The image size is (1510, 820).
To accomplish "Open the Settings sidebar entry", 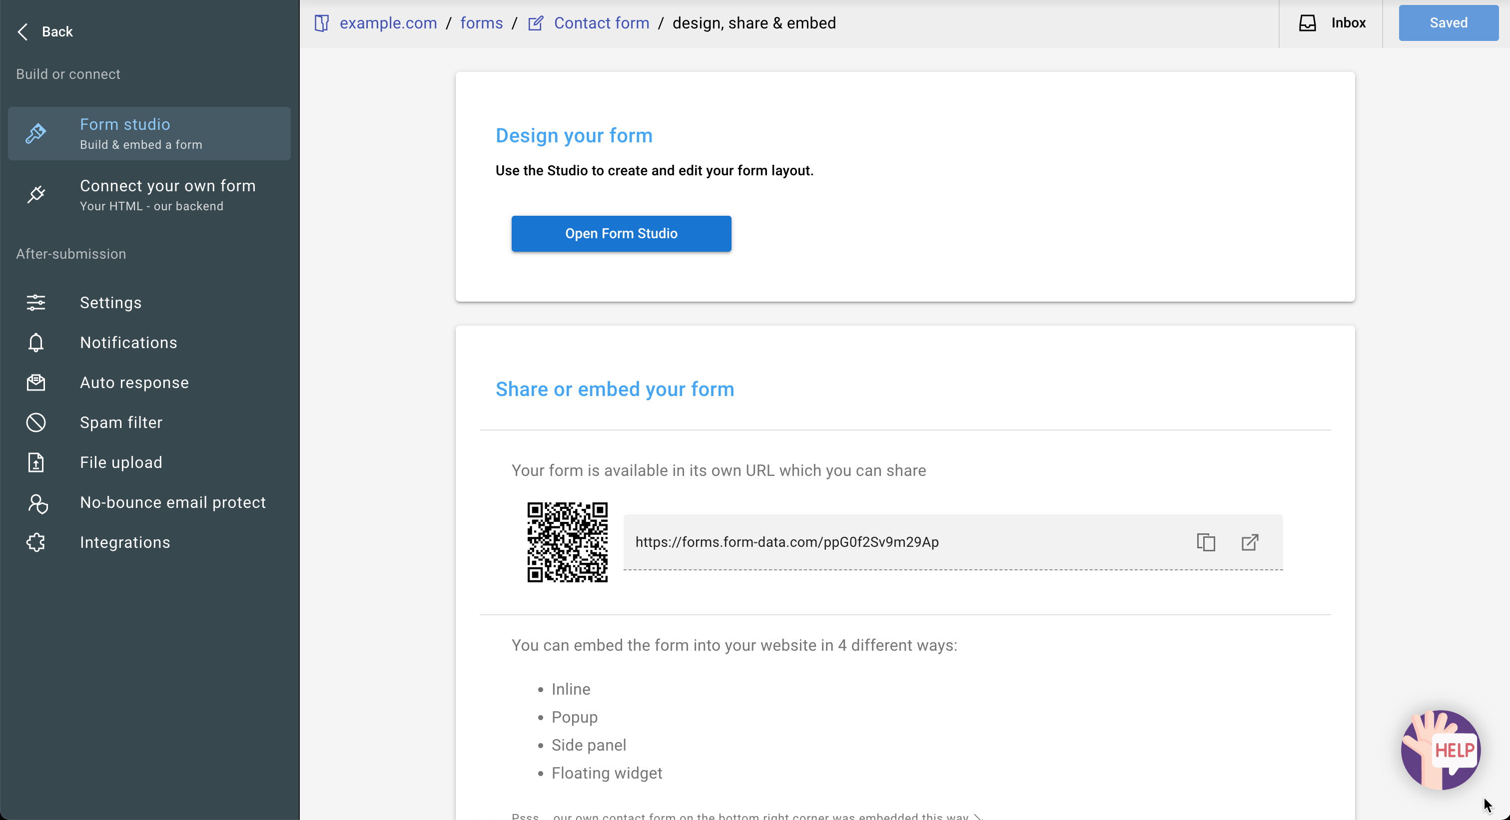I will click(111, 303).
